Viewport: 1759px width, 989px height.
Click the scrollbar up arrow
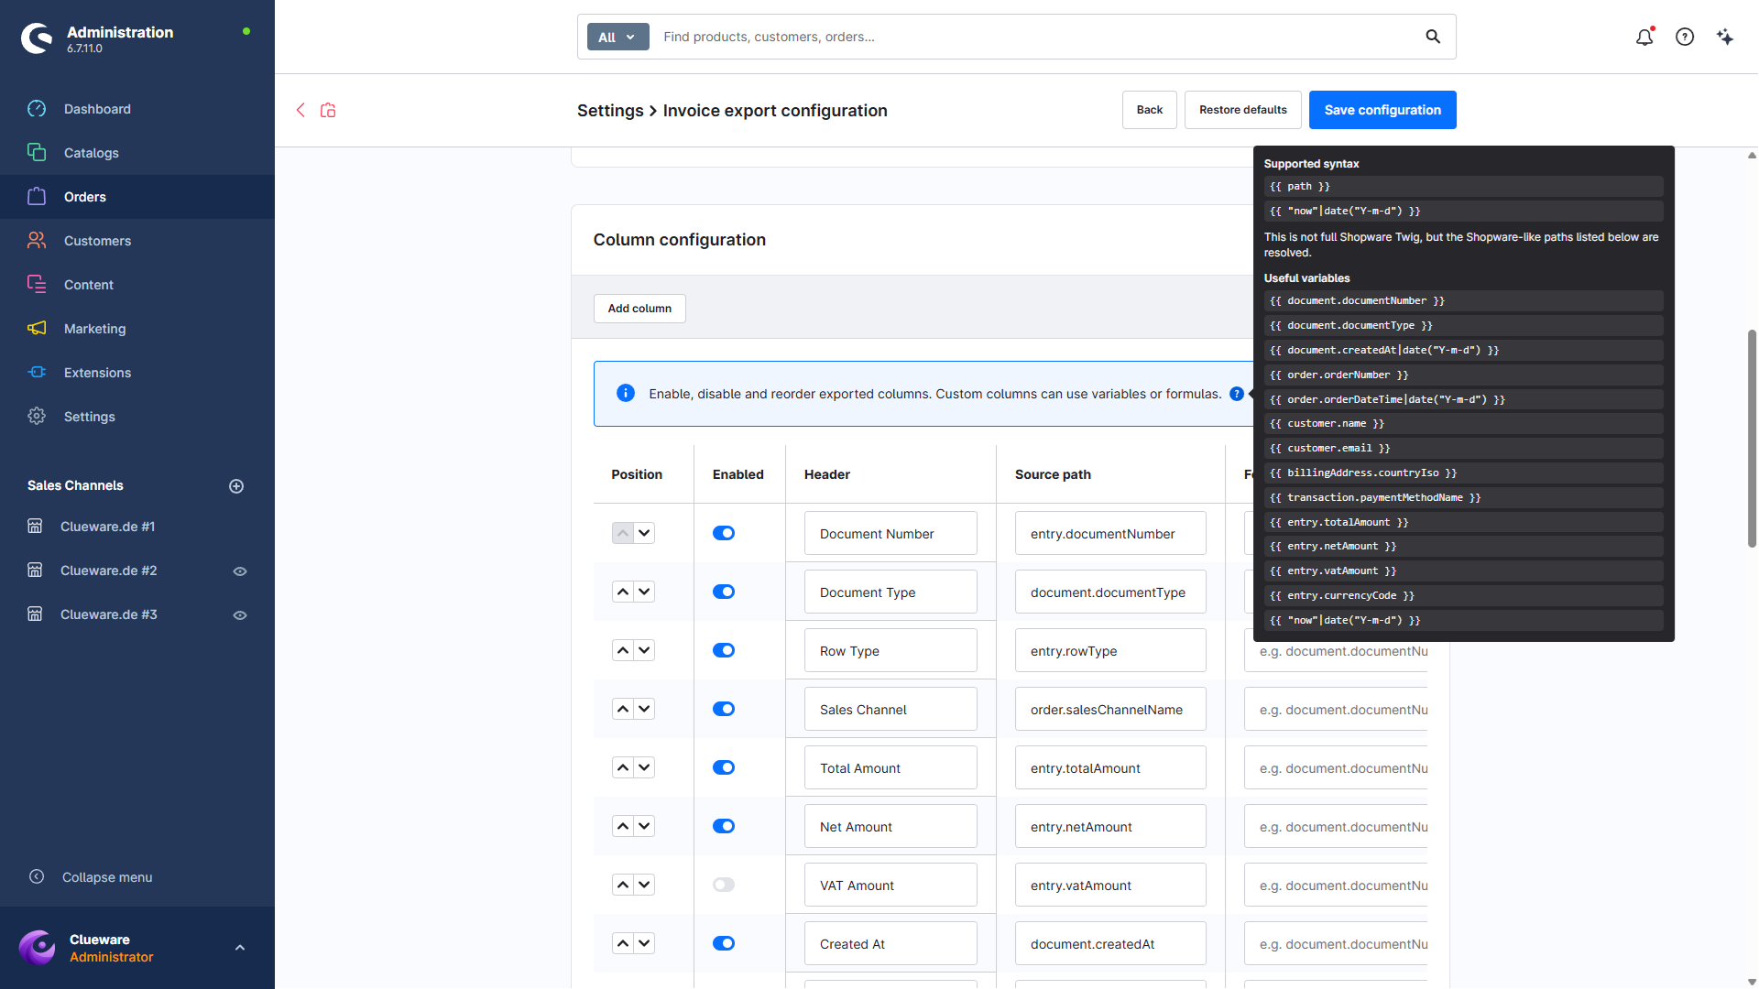[1752, 156]
